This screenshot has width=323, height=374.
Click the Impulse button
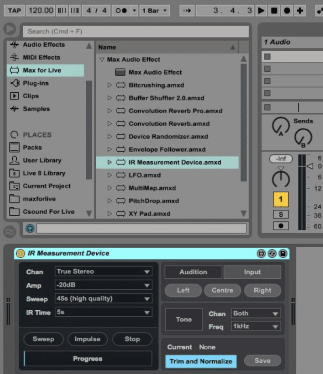(88, 339)
